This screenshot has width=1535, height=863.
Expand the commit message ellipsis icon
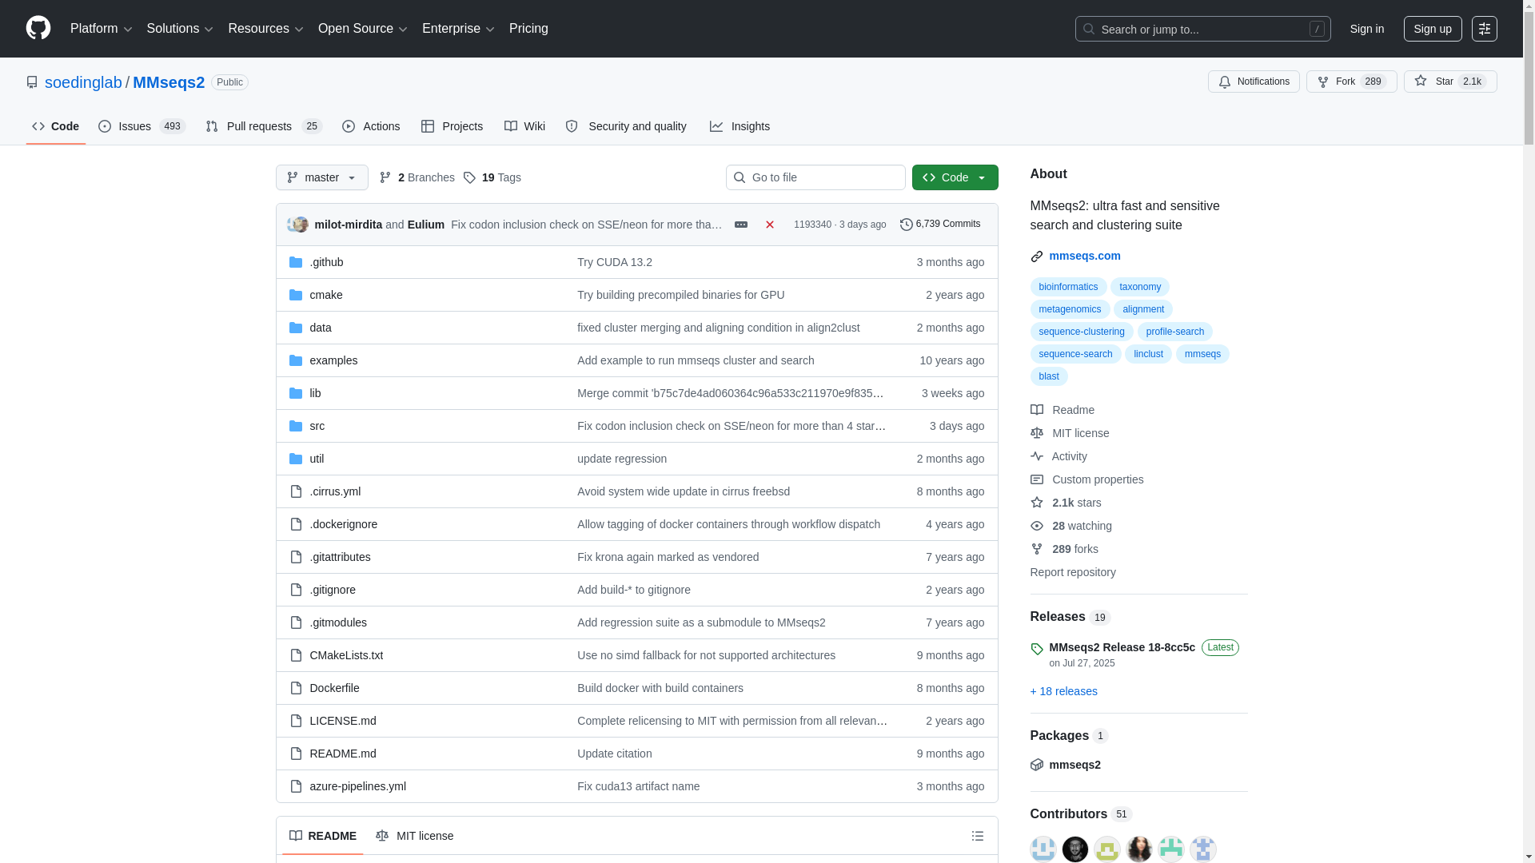coord(741,225)
